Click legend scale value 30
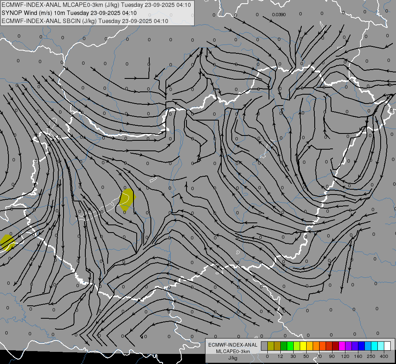This screenshot has width=396, height=364. pyautogui.click(x=293, y=356)
